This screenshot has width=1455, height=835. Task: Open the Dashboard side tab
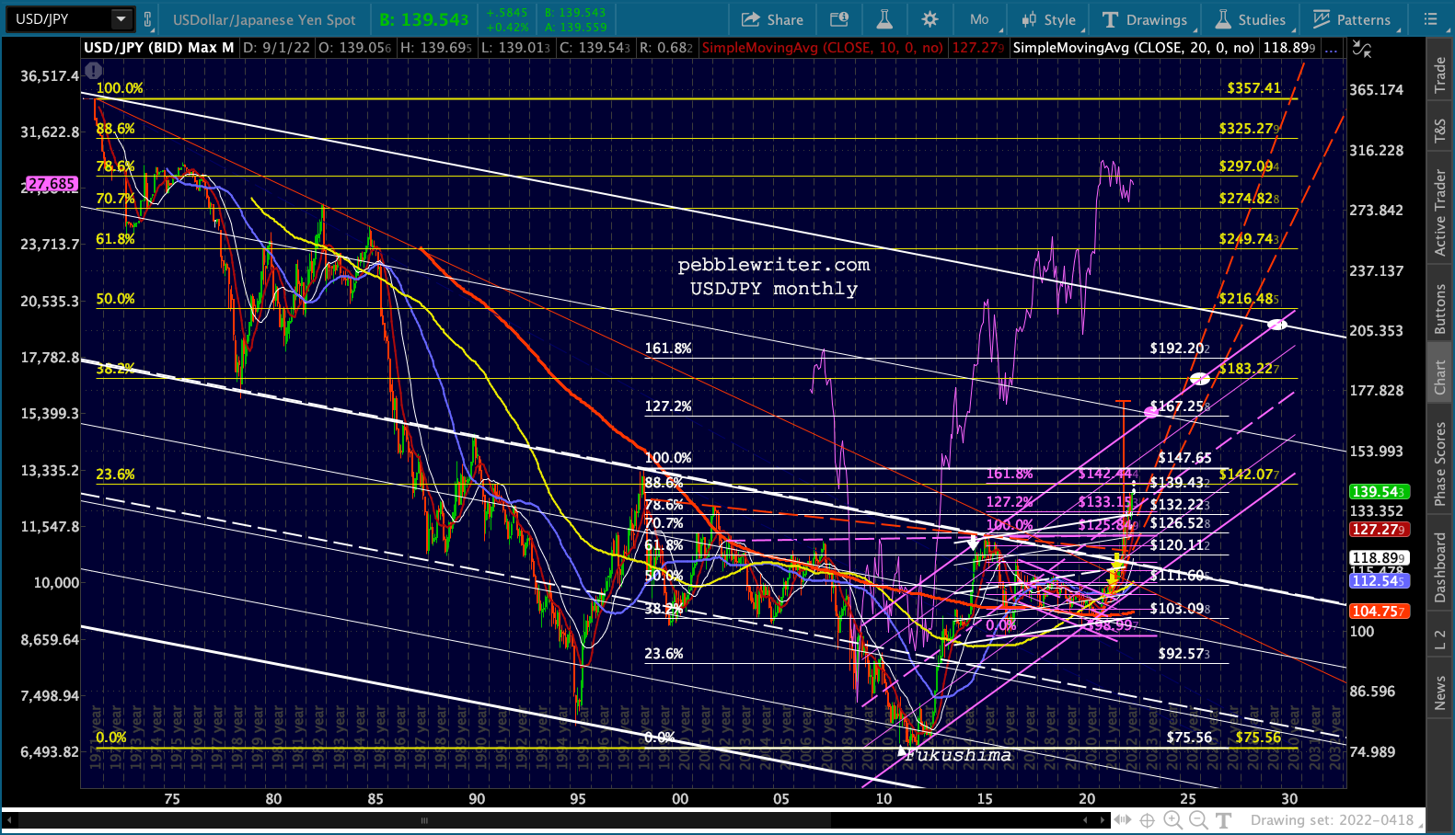[x=1440, y=567]
